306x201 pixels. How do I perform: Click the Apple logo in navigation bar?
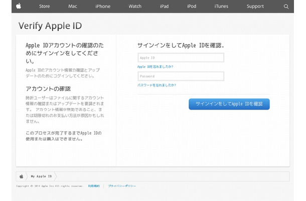(x=19, y=6)
